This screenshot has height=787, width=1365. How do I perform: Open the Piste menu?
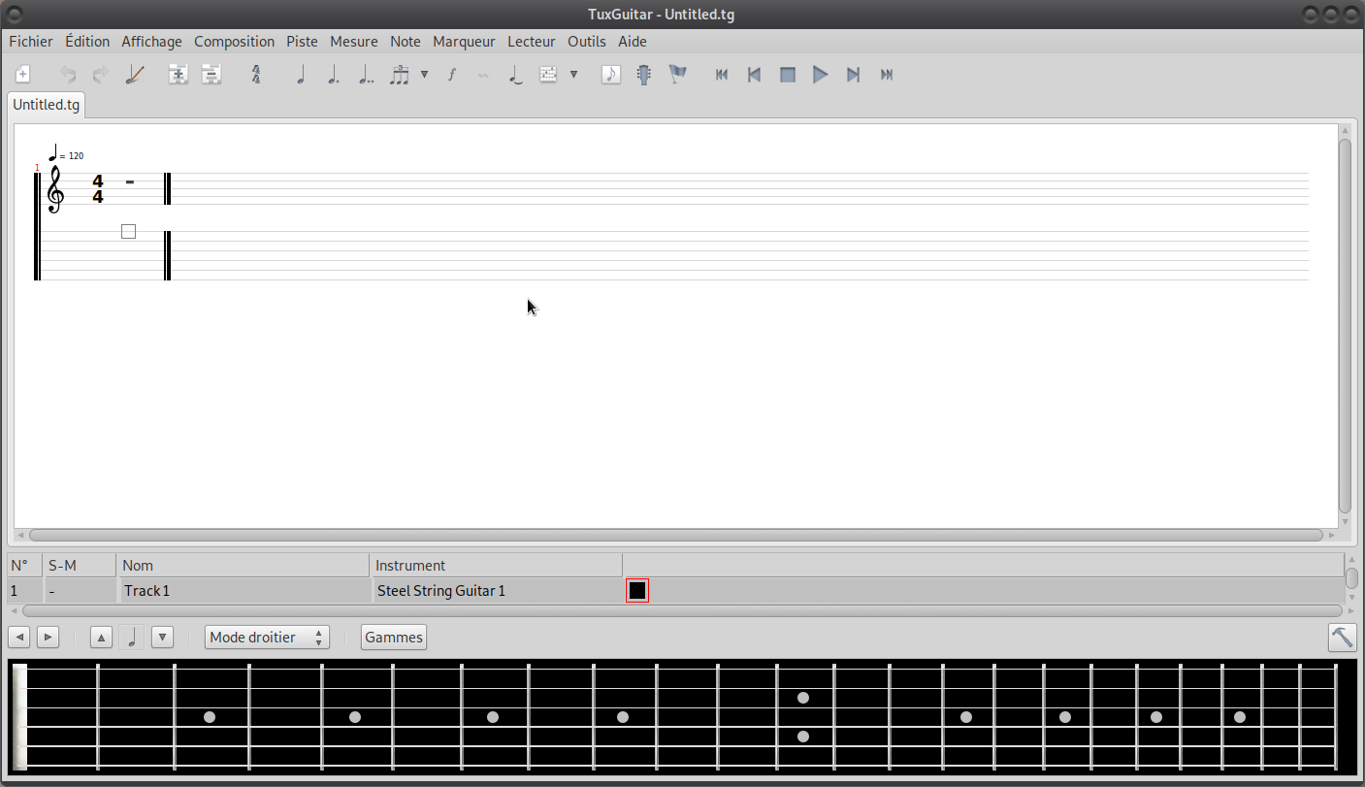click(302, 42)
